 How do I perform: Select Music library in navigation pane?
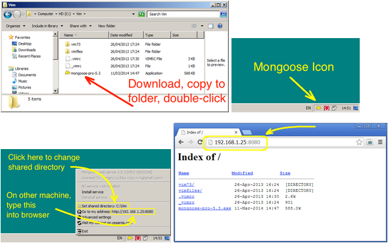click(x=20, y=81)
